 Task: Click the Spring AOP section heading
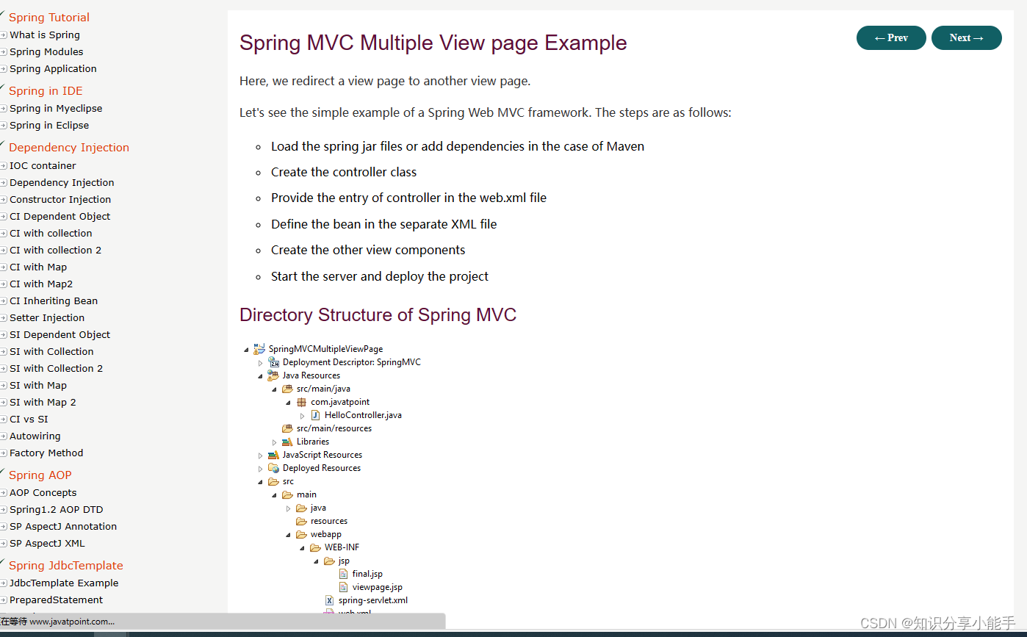coord(40,475)
